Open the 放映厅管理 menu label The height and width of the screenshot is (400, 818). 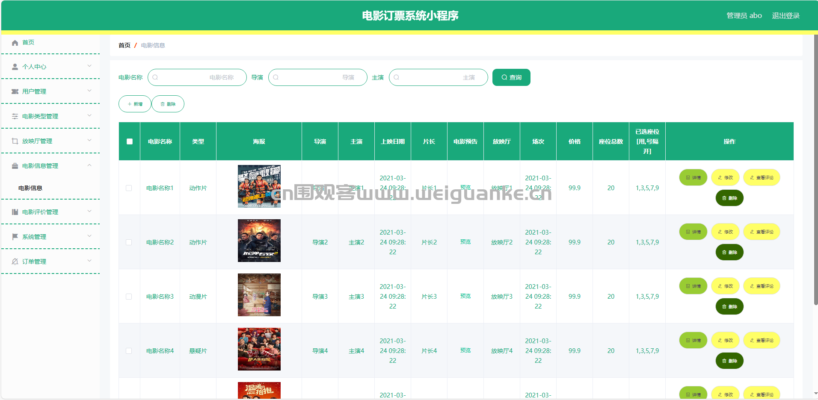[37, 141]
